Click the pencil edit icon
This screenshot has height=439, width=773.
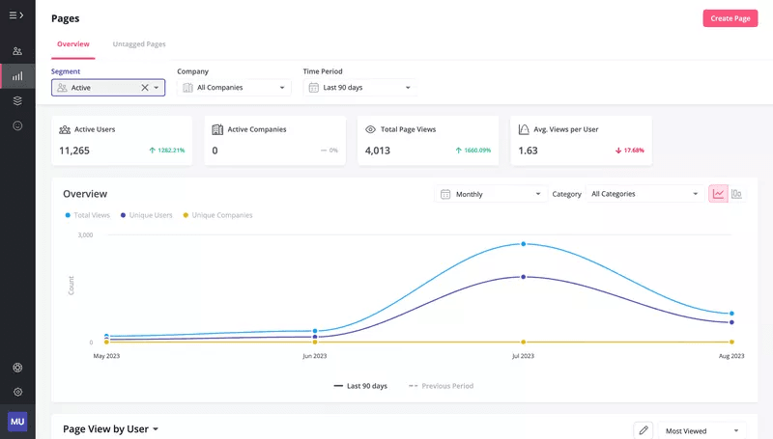pyautogui.click(x=643, y=430)
